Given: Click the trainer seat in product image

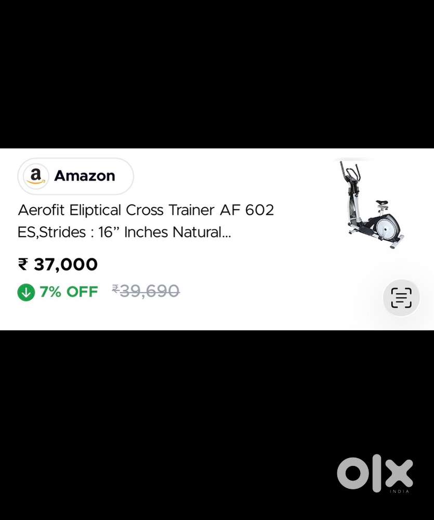Looking at the screenshot, I should click(382, 202).
